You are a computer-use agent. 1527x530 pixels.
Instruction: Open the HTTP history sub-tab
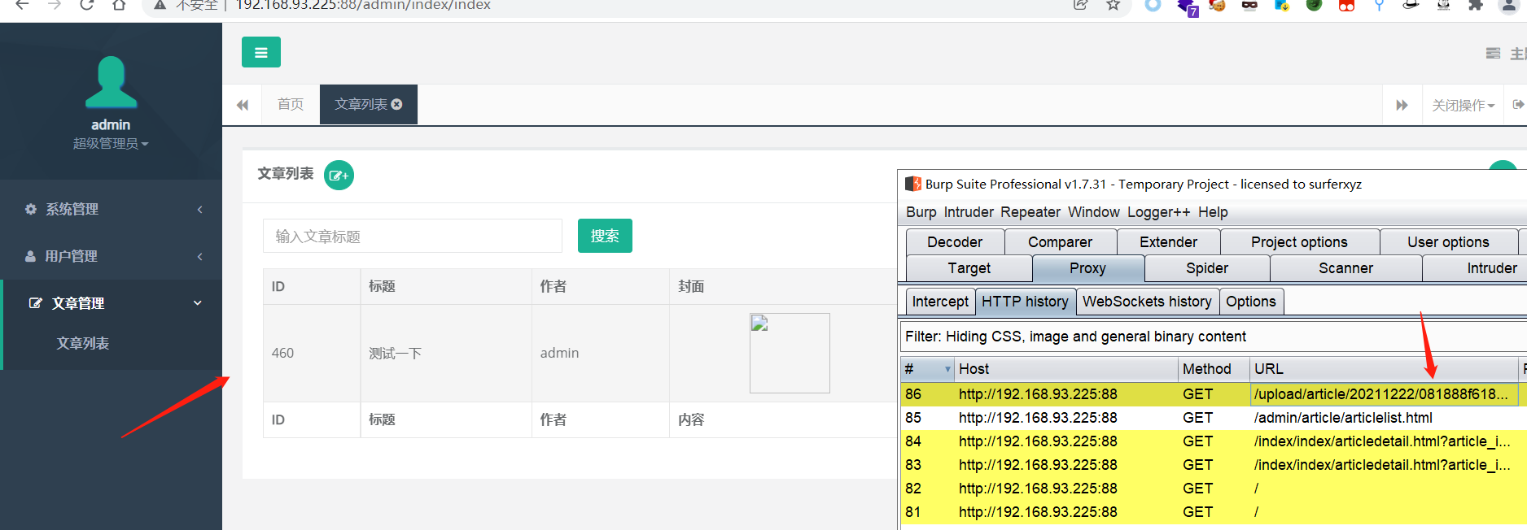1025,302
